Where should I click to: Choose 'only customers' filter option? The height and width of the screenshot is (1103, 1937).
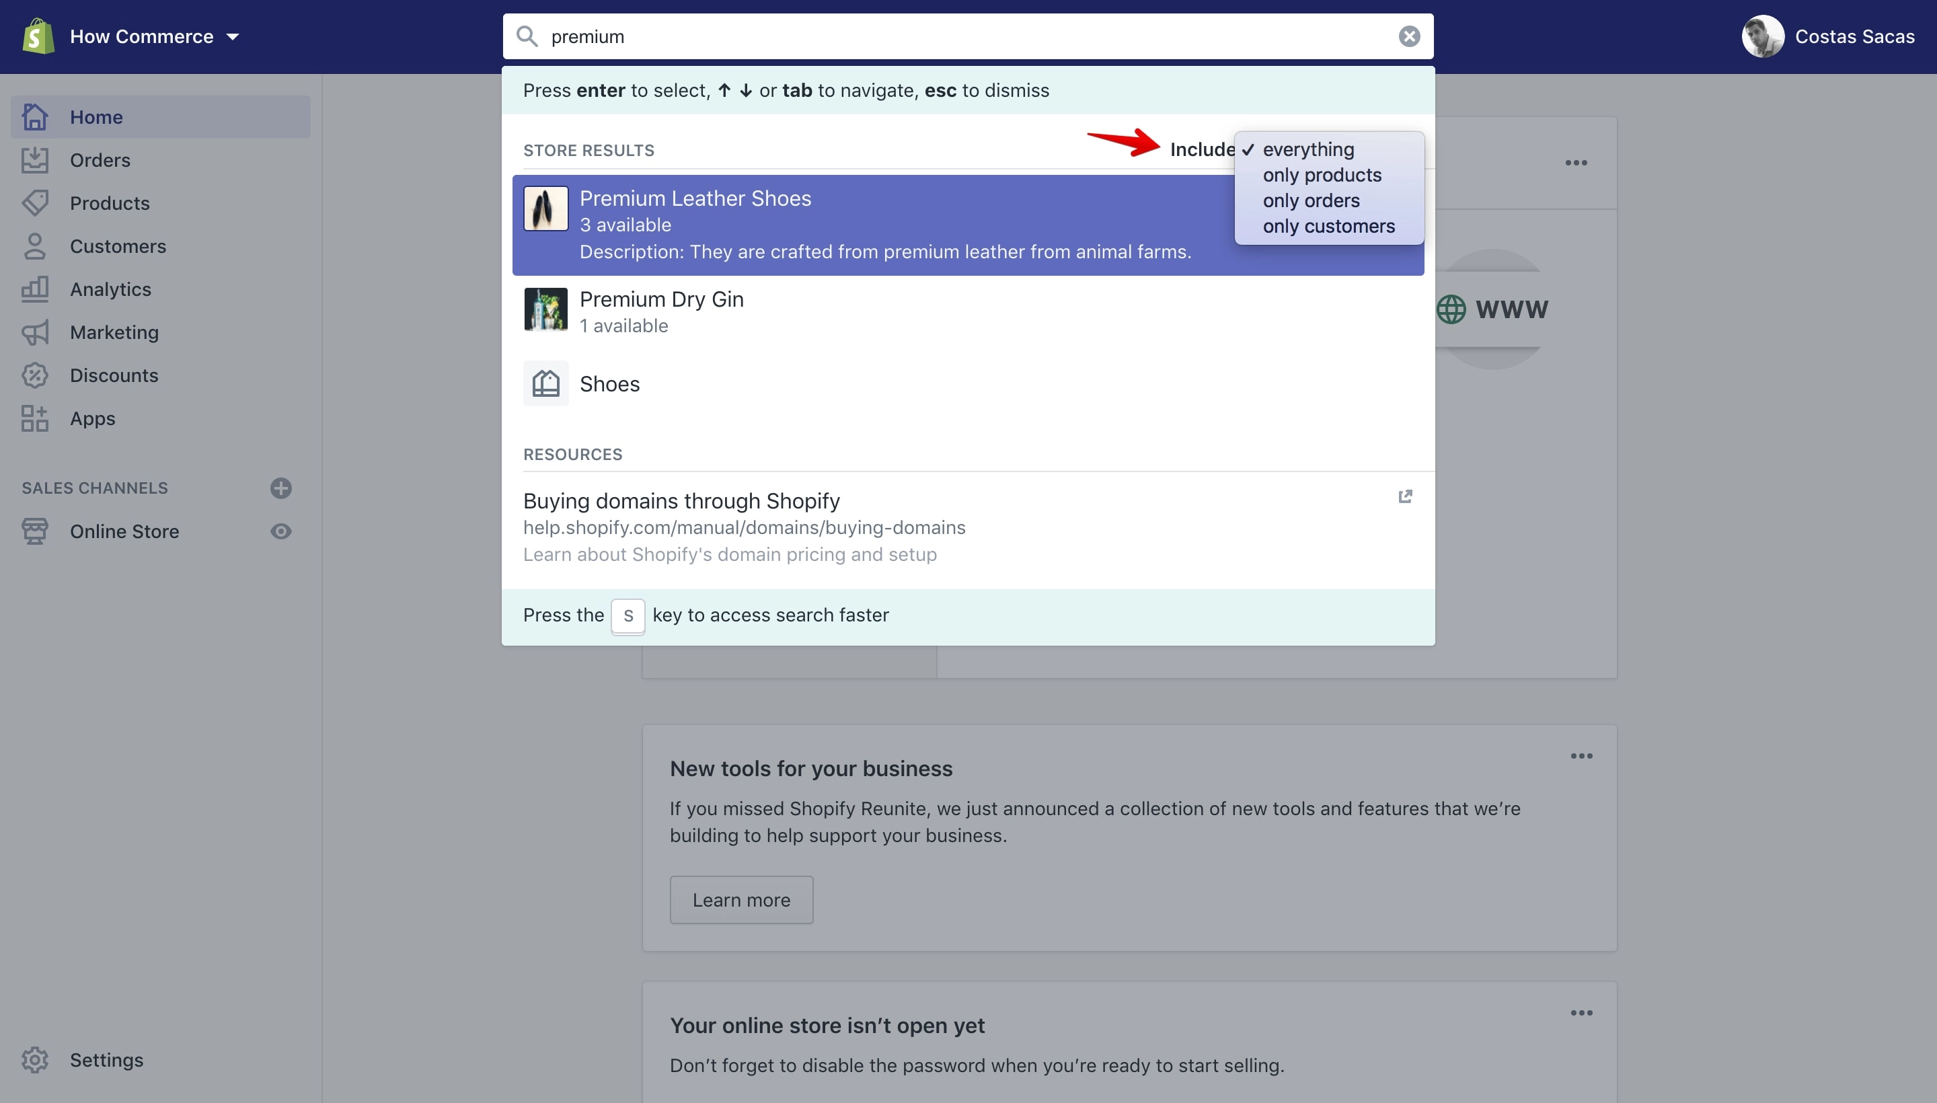[x=1329, y=227]
